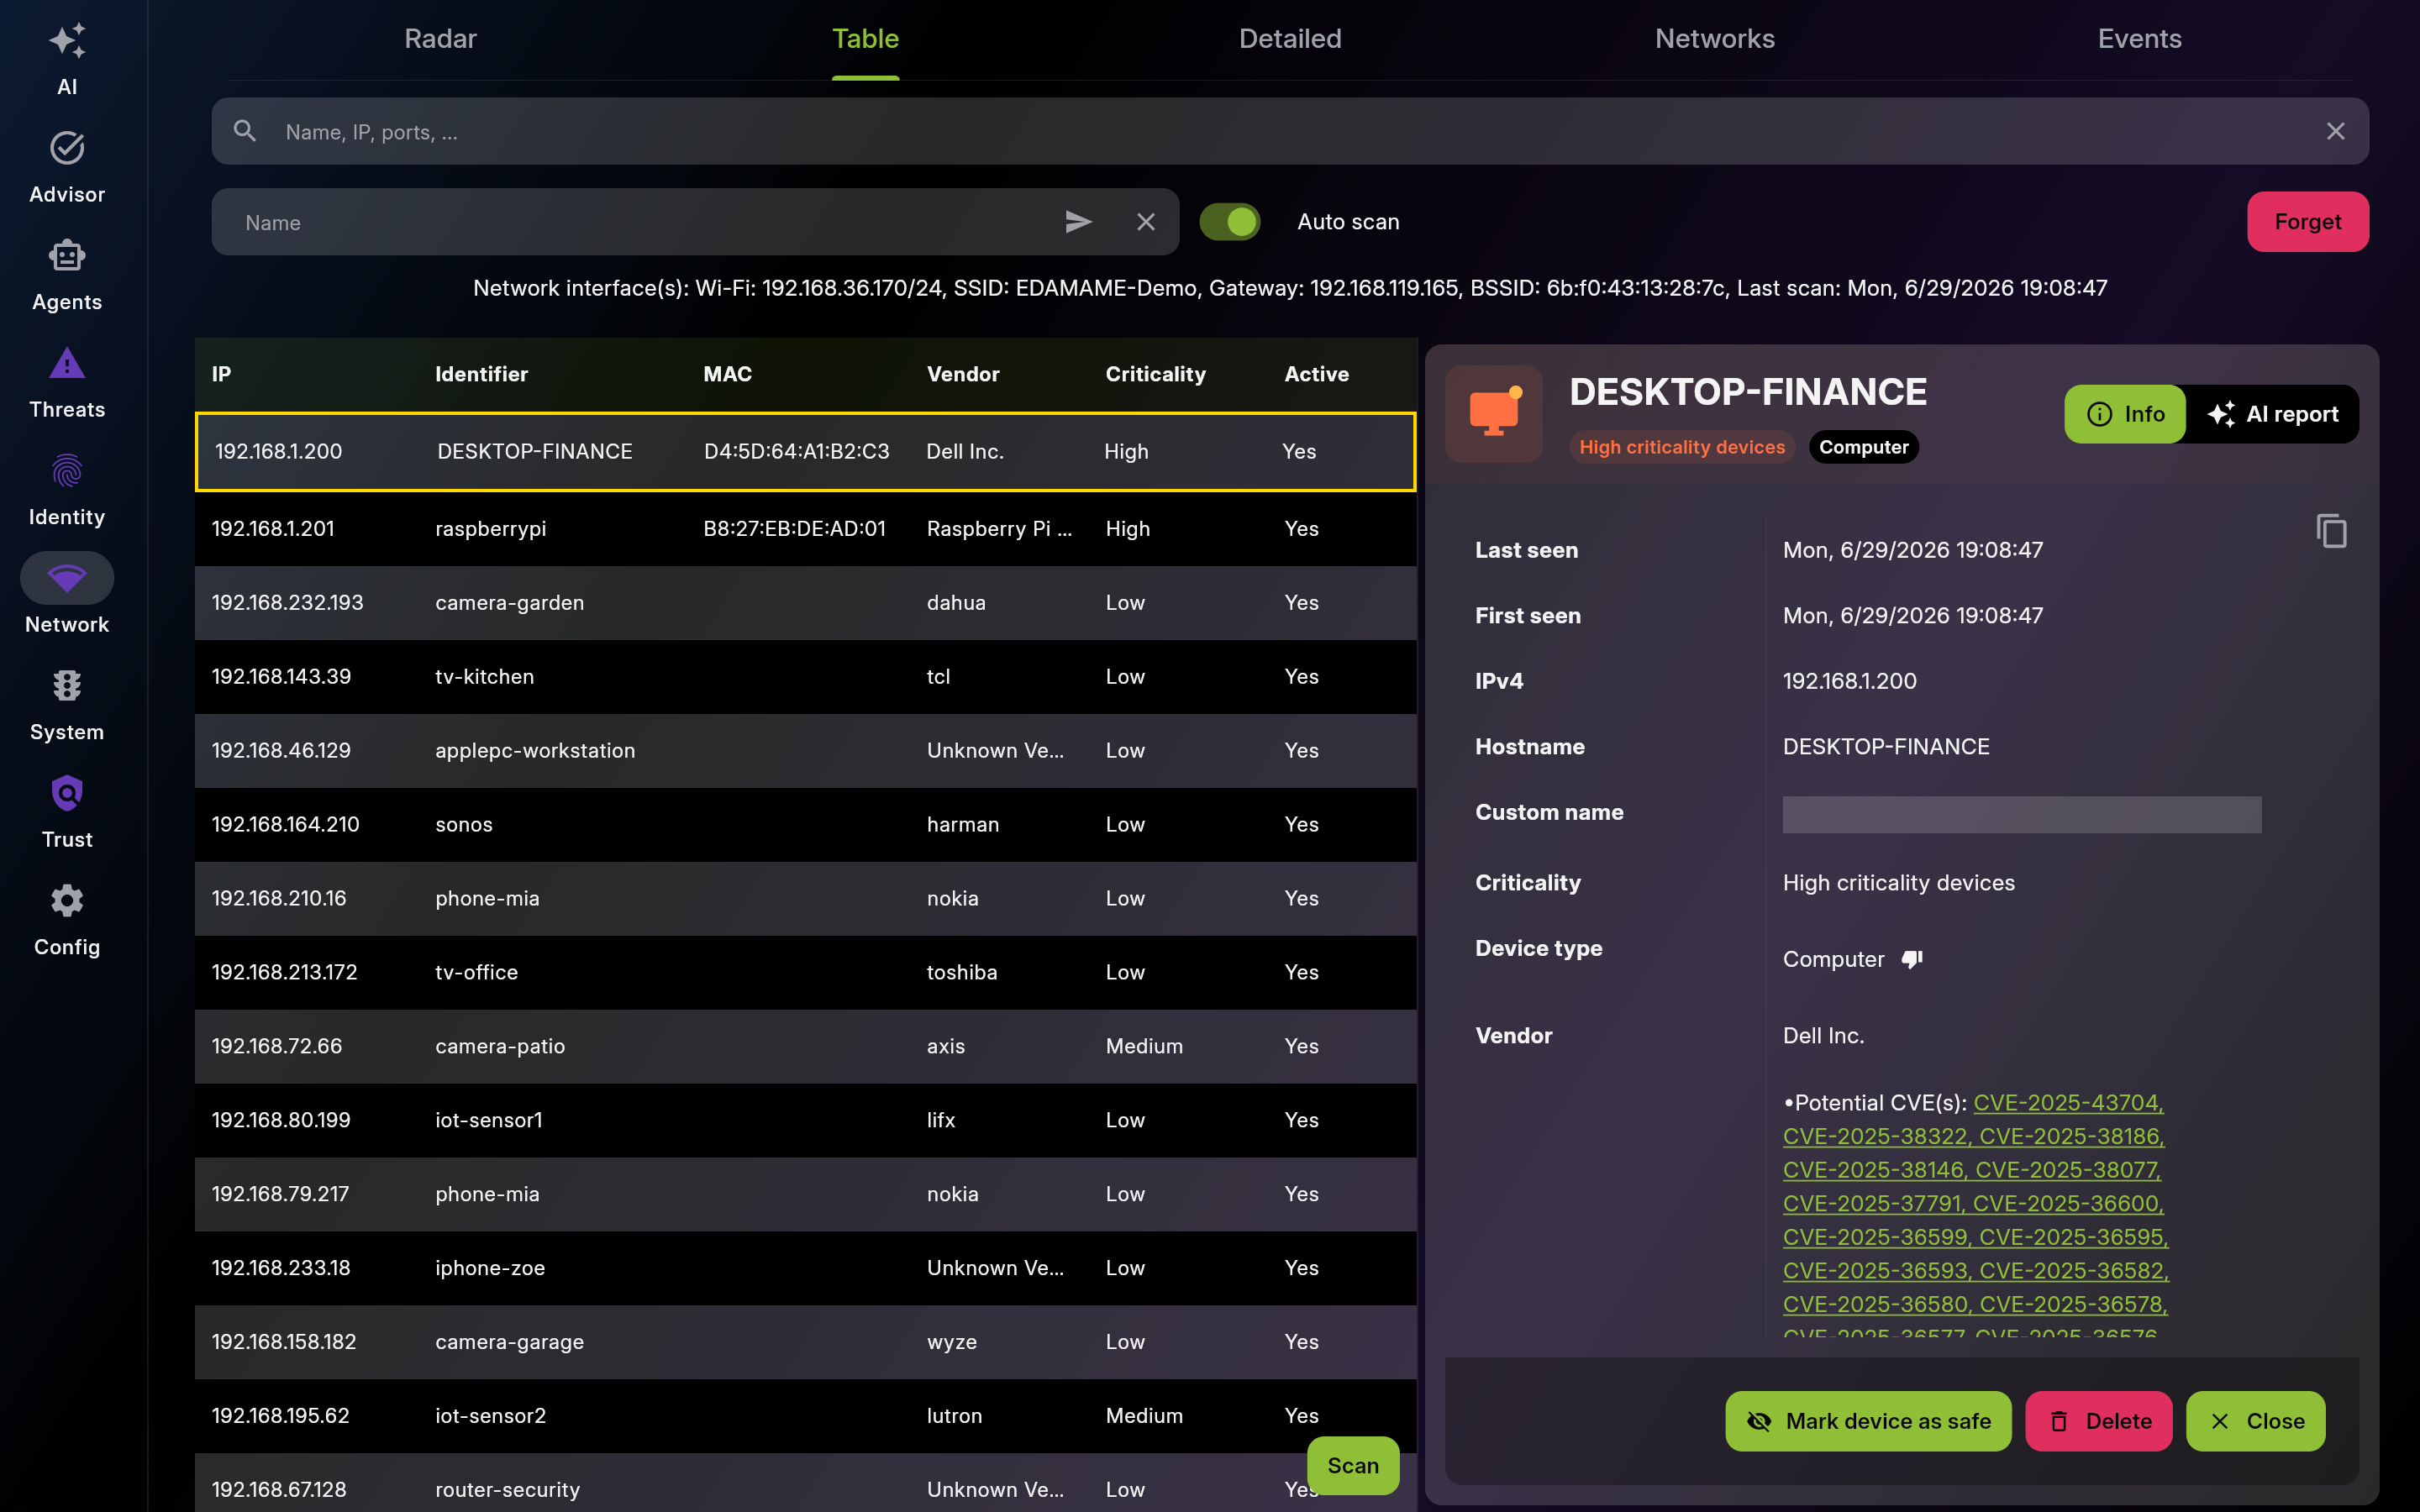Click the main search input field

click(1290, 131)
